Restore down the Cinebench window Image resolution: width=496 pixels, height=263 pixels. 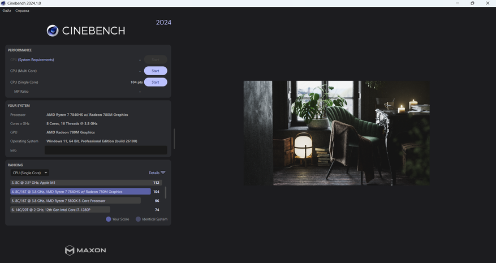click(x=472, y=3)
